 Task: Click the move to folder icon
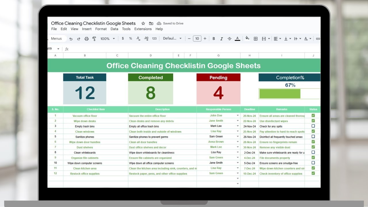[x=151, y=24]
